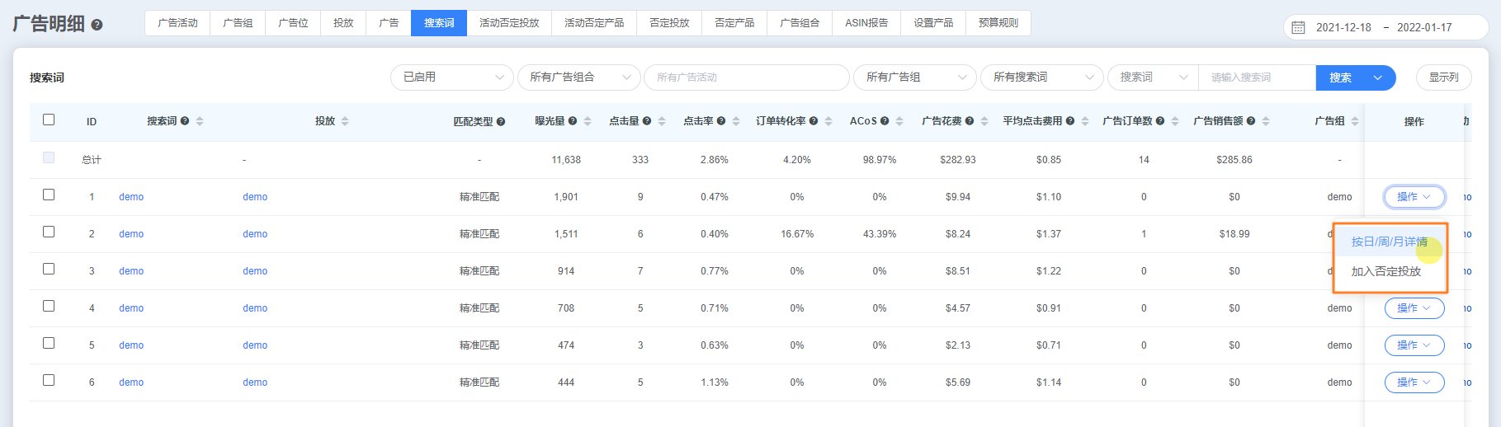Select the checkbox for row 5

(49, 343)
